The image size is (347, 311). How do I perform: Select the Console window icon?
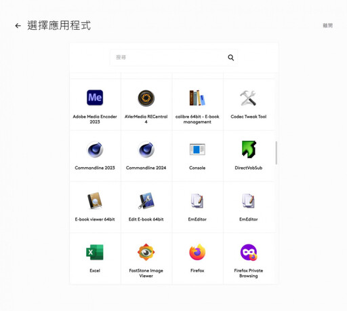(197, 149)
